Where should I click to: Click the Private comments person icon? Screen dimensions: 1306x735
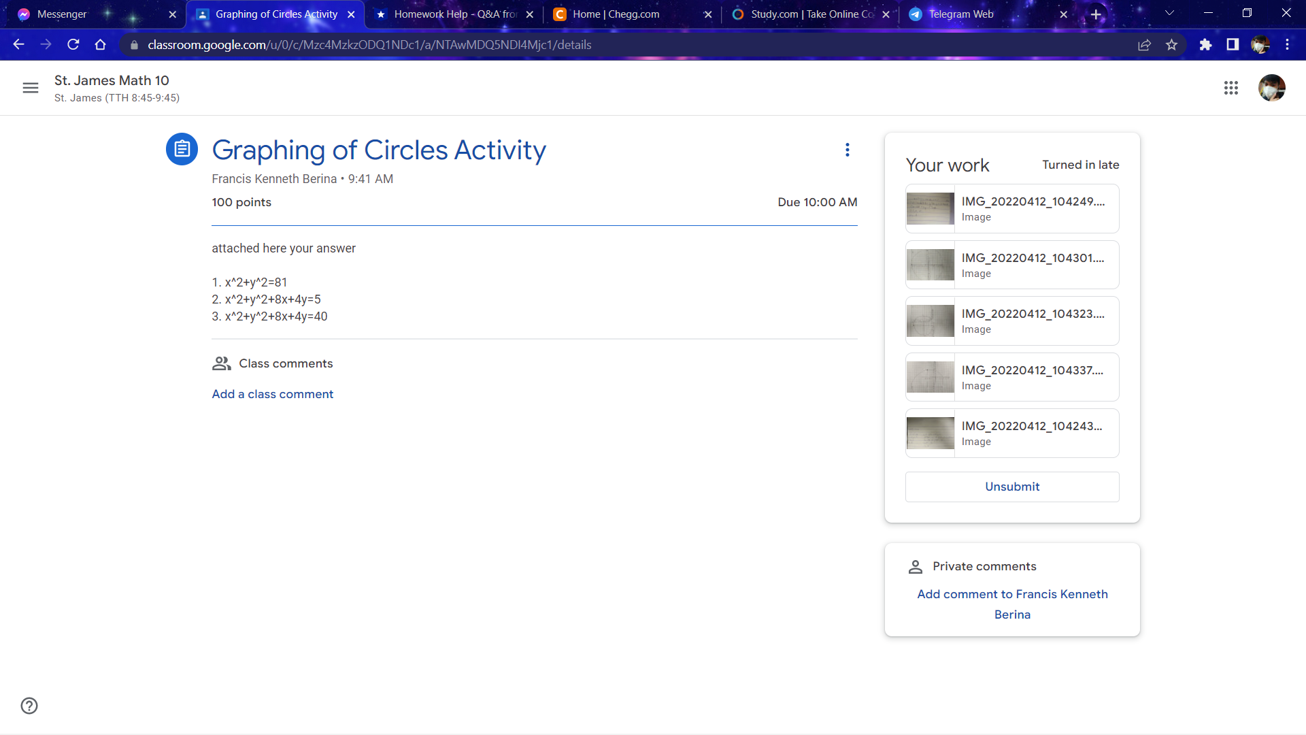point(915,566)
